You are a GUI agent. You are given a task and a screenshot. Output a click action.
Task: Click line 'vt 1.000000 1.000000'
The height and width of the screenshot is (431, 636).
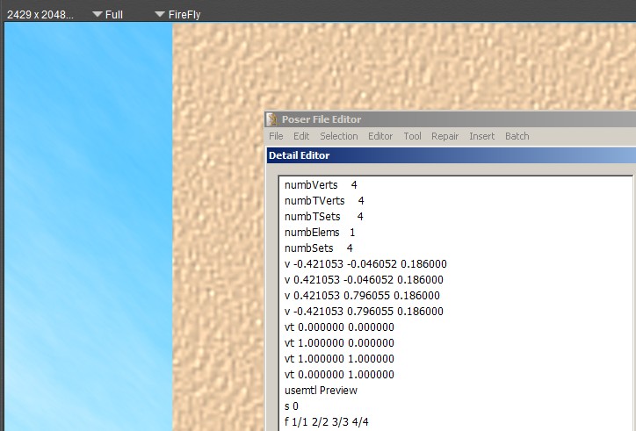[339, 359]
